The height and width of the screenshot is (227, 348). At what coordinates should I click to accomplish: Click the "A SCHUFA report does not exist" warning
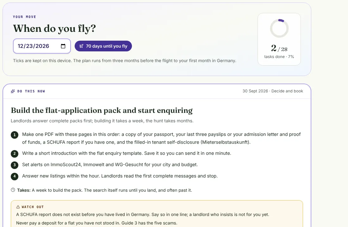coord(142,215)
